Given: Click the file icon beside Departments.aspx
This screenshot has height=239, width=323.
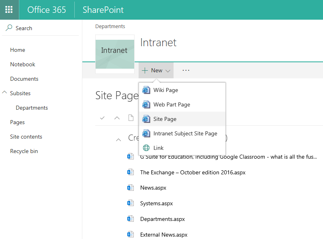Looking at the screenshot, I should tap(131, 219).
